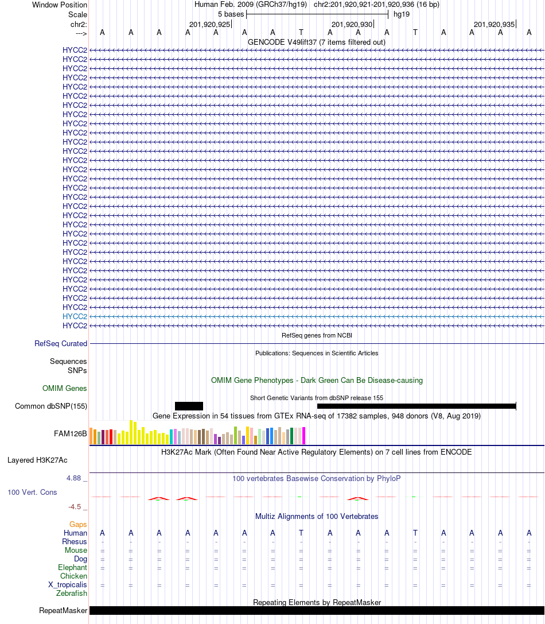Click the OMIM Genes track label

(x=65, y=389)
